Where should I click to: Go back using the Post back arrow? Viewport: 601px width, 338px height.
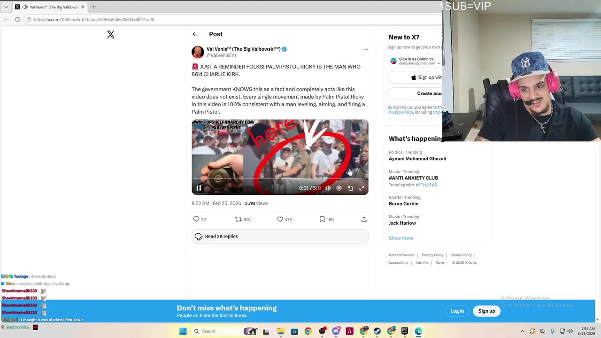click(195, 34)
